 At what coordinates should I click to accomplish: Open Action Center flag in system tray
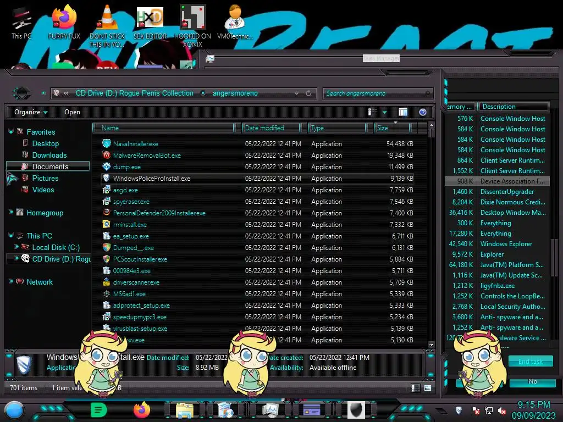tap(475, 410)
